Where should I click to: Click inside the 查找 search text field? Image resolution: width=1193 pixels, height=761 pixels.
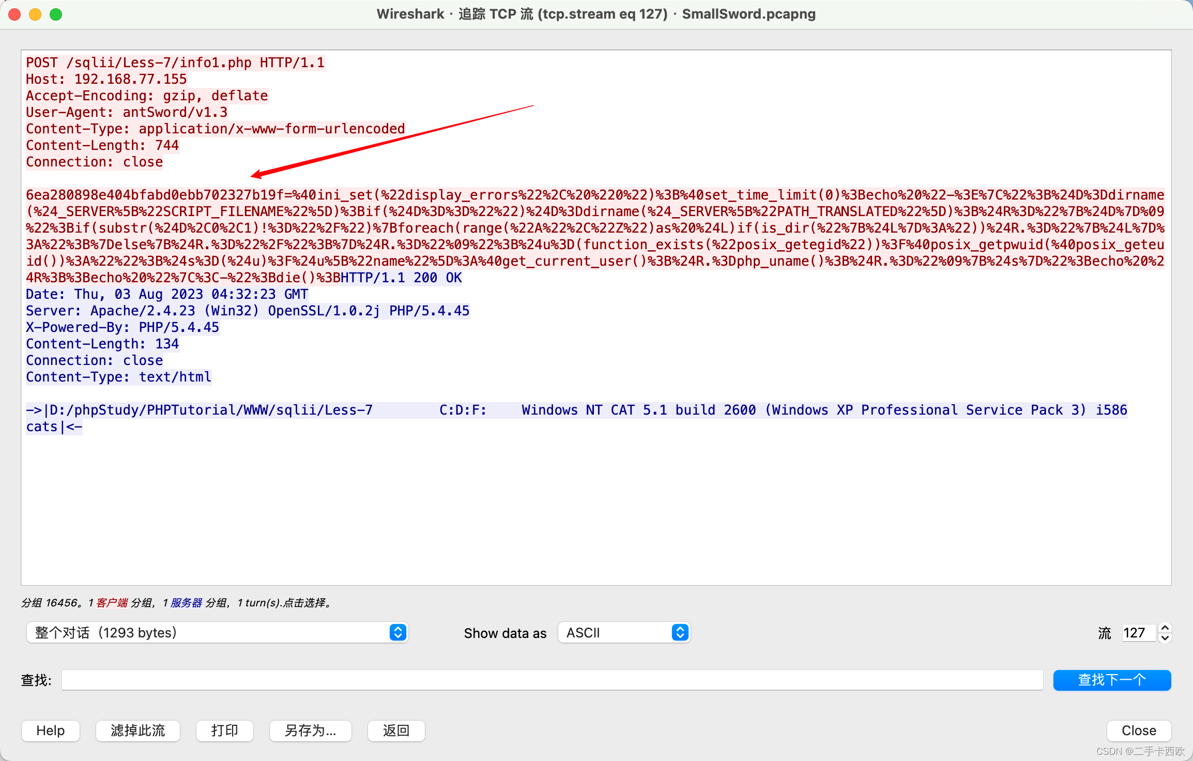click(552, 680)
